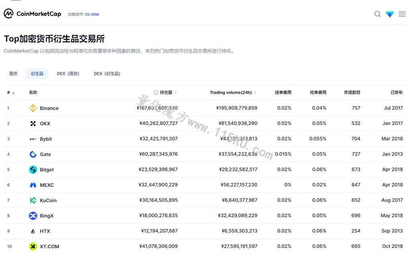
Task: Click XT.COM volume ¥27,595,191,597
Action: 239,246
